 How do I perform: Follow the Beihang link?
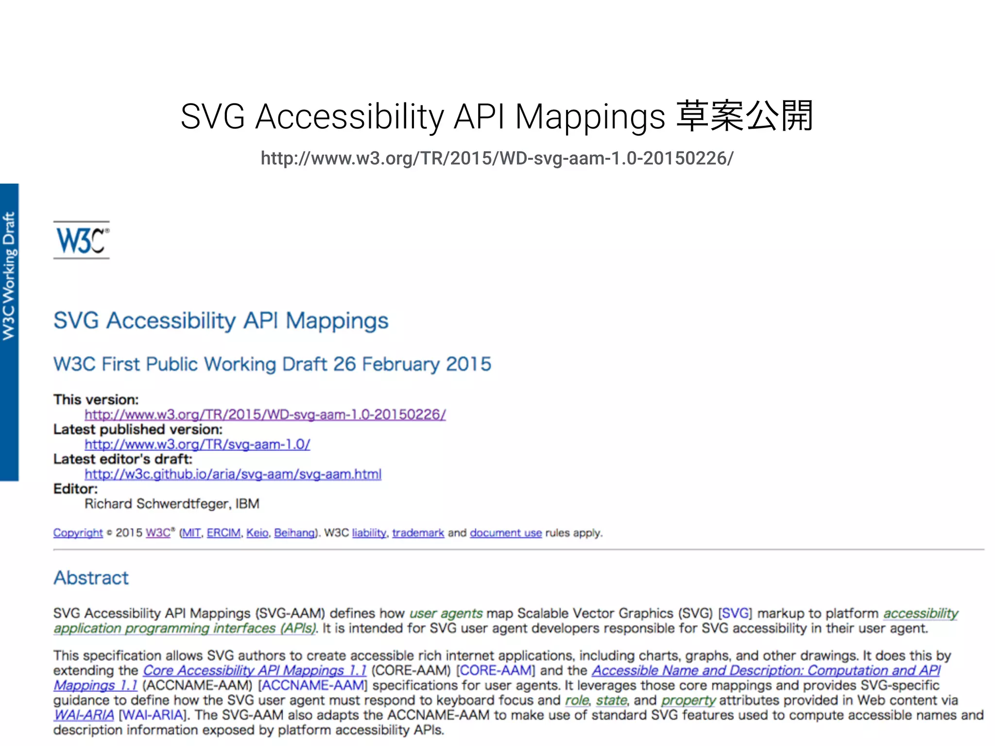294,533
